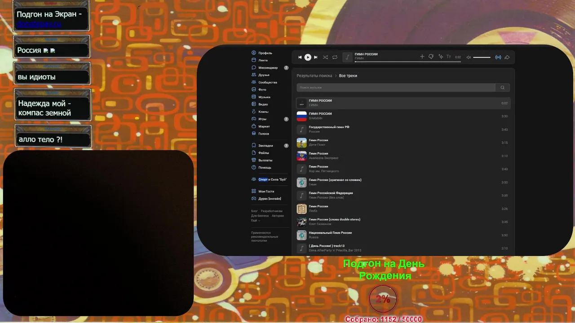Open Файлы in the sidebar
This screenshot has width=575, height=323.
pyautogui.click(x=264, y=153)
